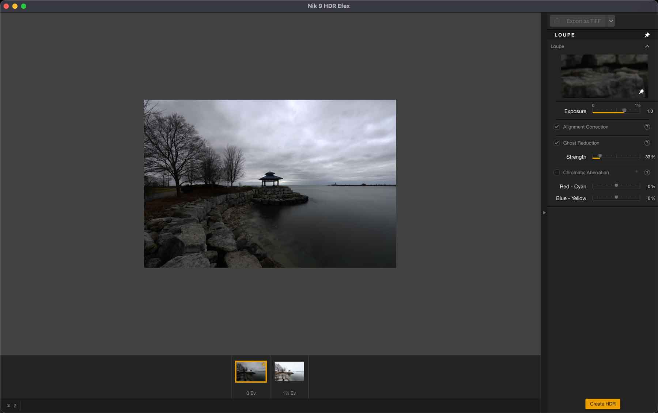Click the Export as TIFF button
The height and width of the screenshot is (413, 658).
[583, 21]
